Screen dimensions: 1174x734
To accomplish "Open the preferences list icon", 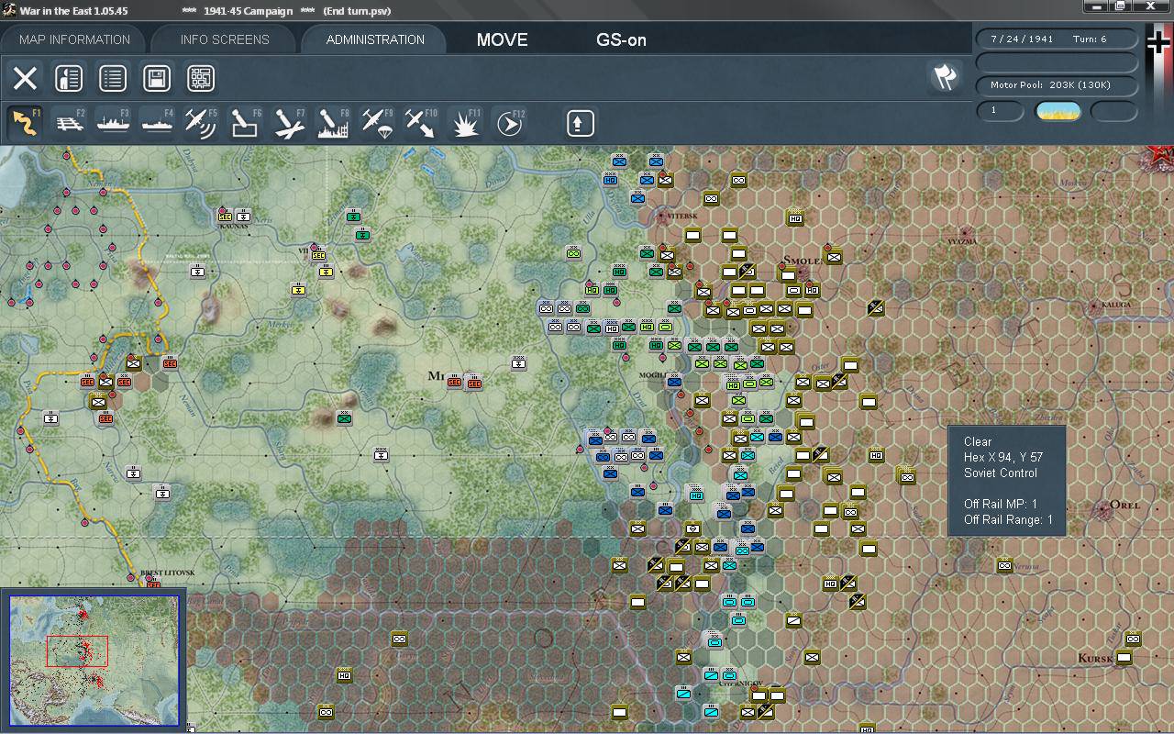I will [113, 78].
